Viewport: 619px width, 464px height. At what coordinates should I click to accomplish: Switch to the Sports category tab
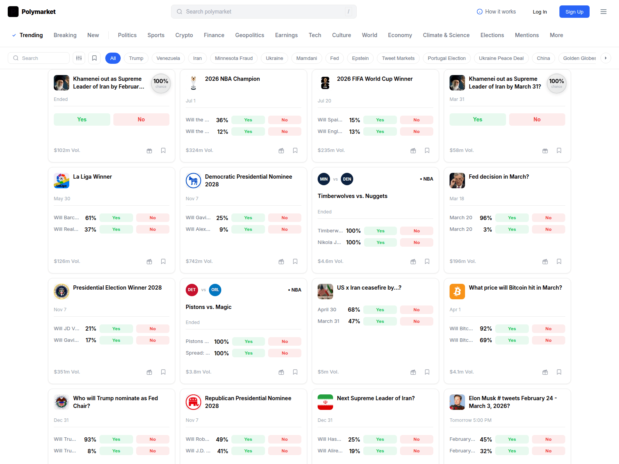[156, 35]
